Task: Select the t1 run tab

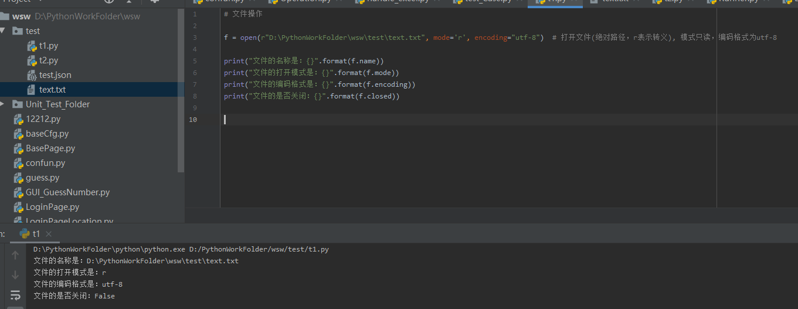Action: tap(36, 234)
